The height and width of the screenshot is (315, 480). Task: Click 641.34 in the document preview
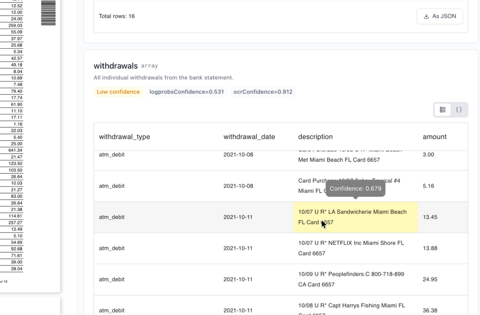[16, 150]
